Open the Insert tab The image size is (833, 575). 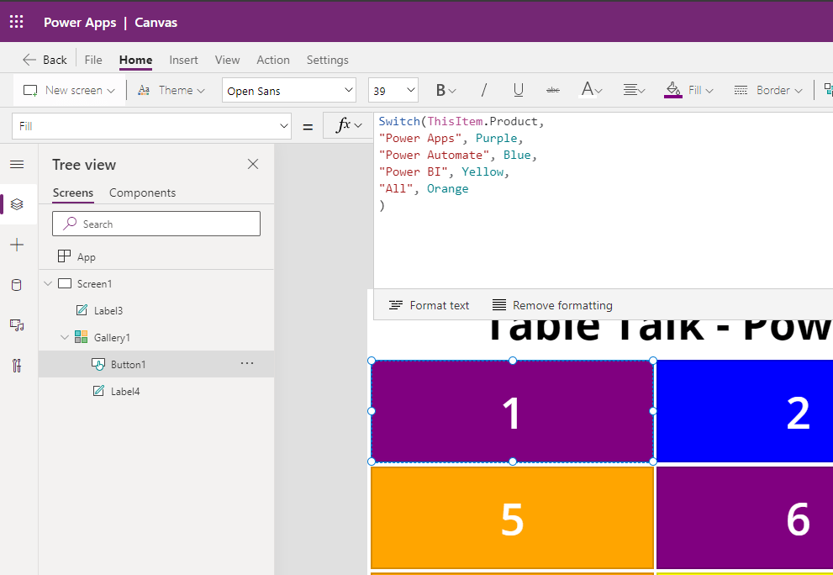coord(183,60)
